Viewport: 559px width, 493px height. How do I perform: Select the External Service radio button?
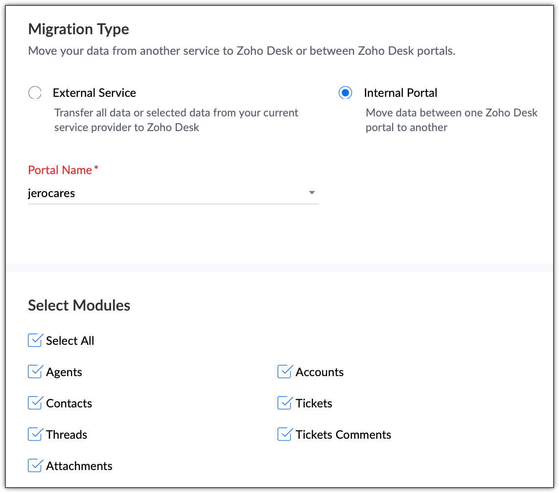pos(35,92)
